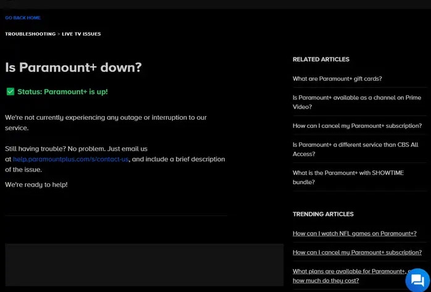Image resolution: width=431 pixels, height=292 pixels.
Task: Open Live TV Issues breadcrumb
Action: coord(81,34)
